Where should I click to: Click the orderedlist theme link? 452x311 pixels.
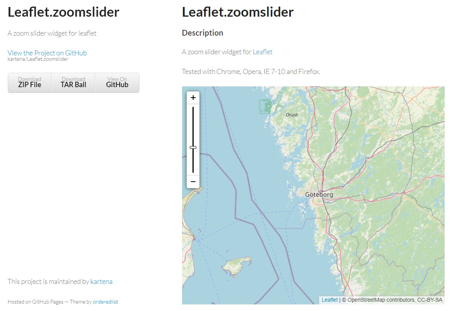[105, 301]
